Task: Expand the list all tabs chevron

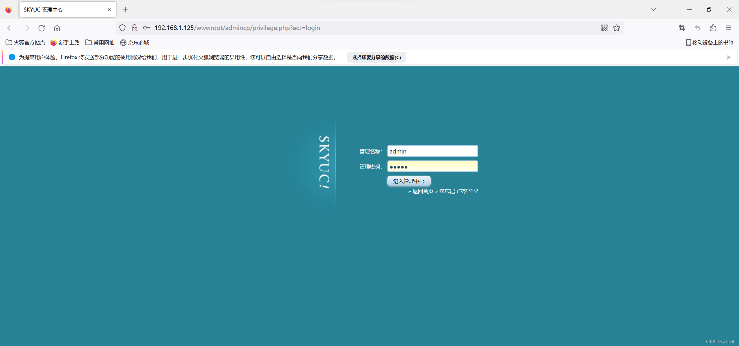Action: point(653,10)
